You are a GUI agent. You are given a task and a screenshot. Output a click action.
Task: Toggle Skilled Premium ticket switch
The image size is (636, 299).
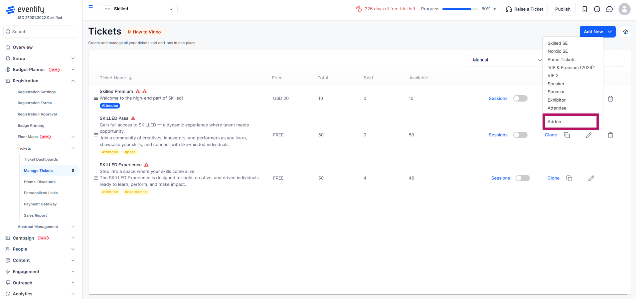tap(520, 99)
